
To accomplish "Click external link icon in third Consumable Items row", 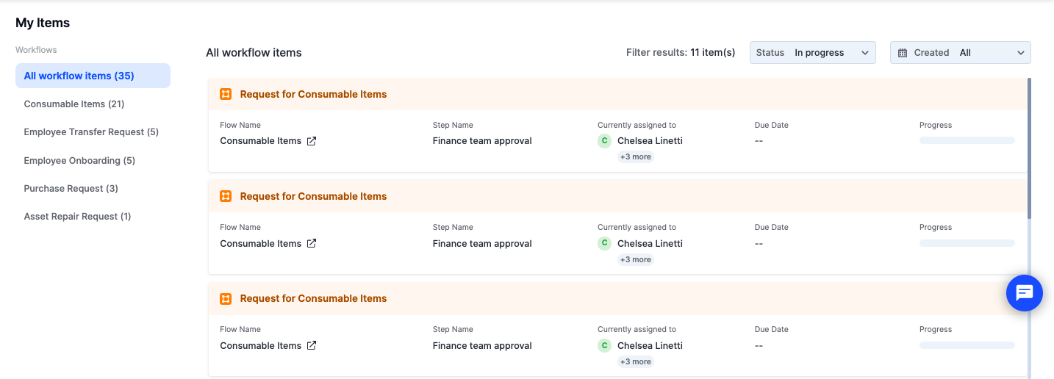I will coord(312,345).
